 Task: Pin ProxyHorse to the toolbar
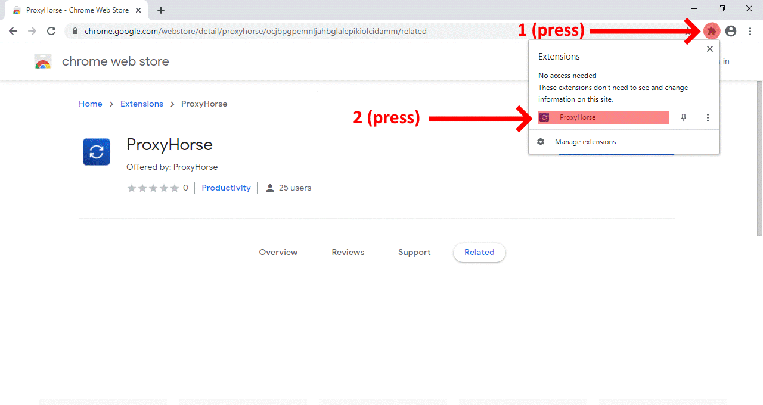pyautogui.click(x=684, y=117)
